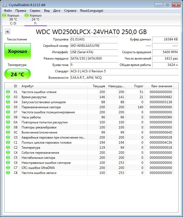Click the Текущее column header
Image resolution: width=183 pixels, height=217 pixels.
coord(97,86)
